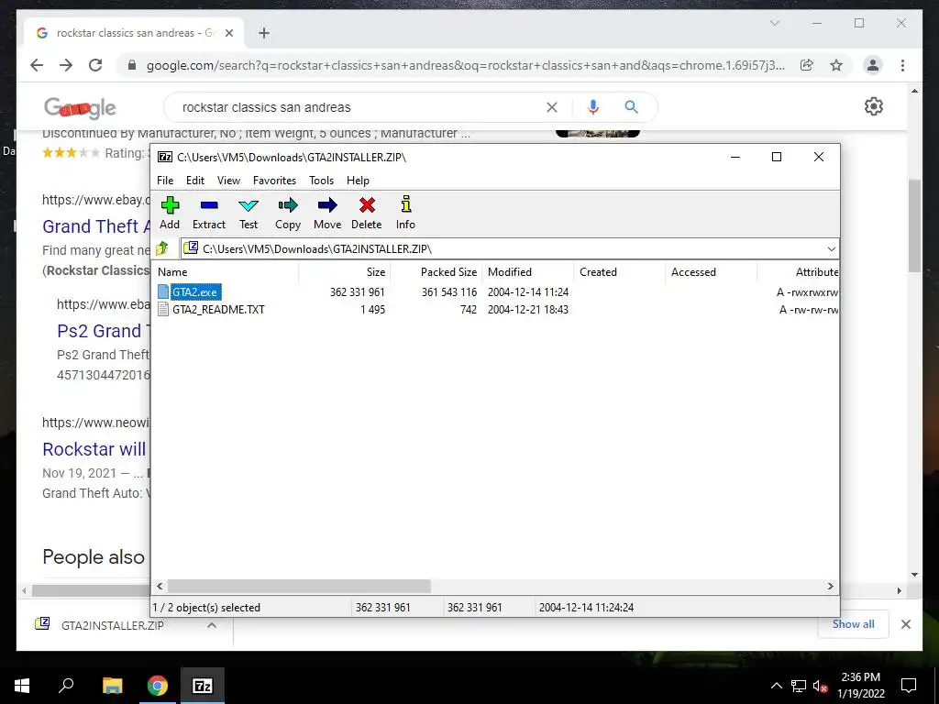This screenshot has height=704, width=939.
Task: Open a new Chrome tab
Action: [264, 33]
